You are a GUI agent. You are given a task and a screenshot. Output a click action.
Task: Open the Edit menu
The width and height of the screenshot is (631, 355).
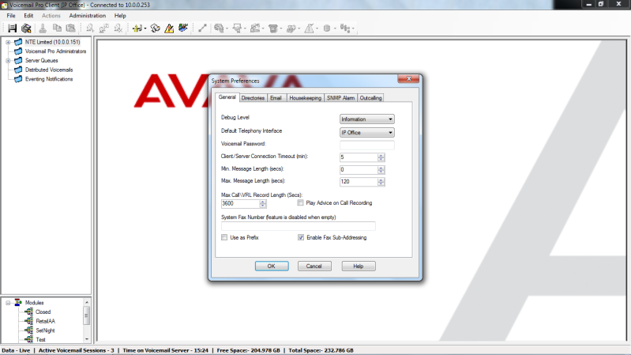click(28, 16)
